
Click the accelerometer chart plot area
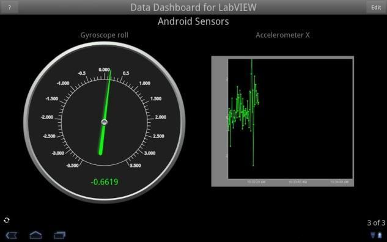tap(290, 119)
